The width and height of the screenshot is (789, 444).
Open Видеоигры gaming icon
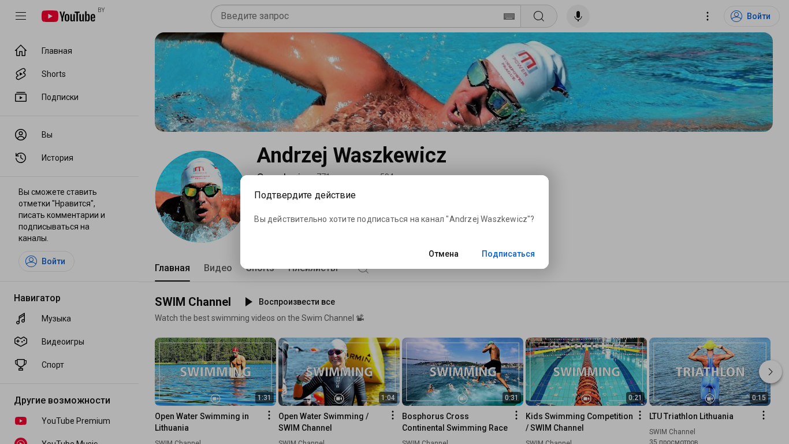21,342
